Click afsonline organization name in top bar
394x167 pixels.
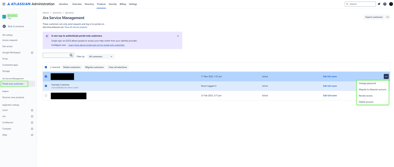coord(63,4)
